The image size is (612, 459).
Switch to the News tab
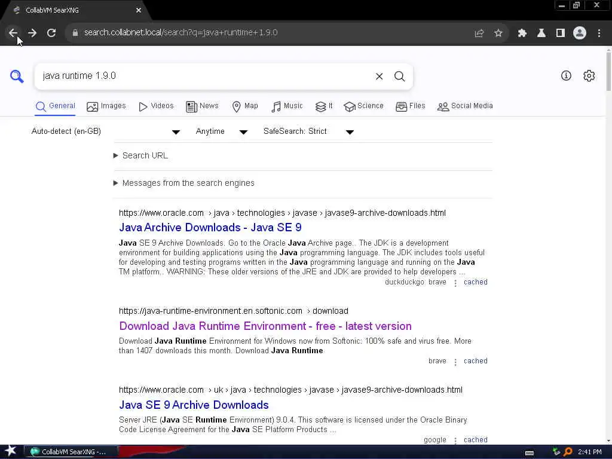(x=202, y=106)
